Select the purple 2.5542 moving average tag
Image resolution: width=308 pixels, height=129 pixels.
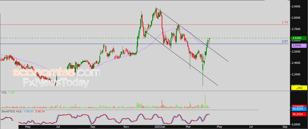click(x=299, y=45)
